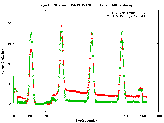
Task: Click the y-axis tick label 80
Action: [9, 23]
